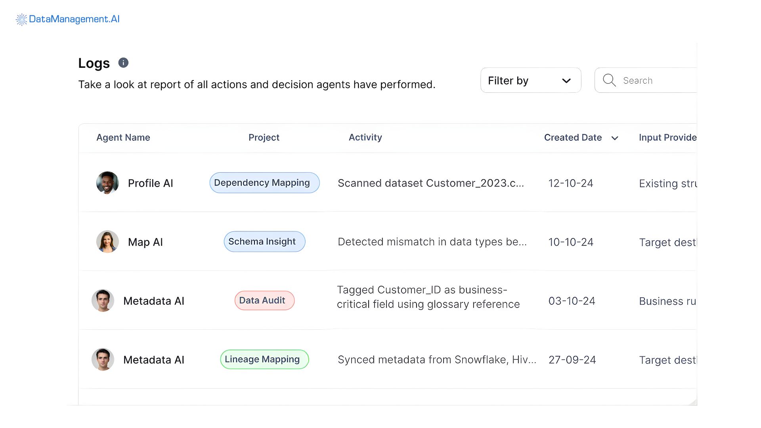Screen dimensions: 761x428
Task: Click Metadata AI's avatar in the Lineage Mapping row
Action: tap(103, 359)
